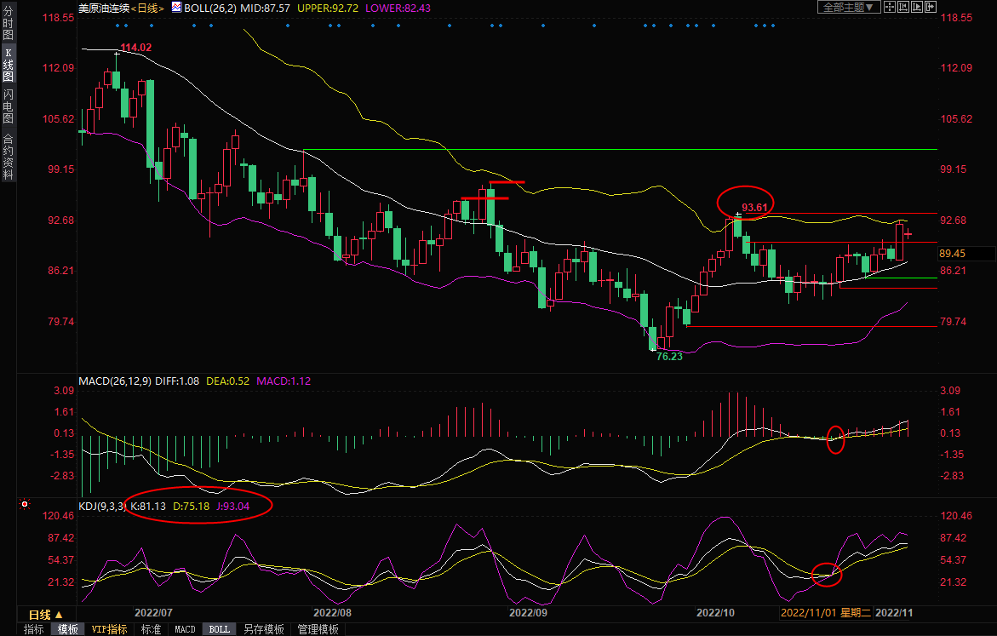
Task: Click the 管理模板 button
Action: pyautogui.click(x=318, y=629)
